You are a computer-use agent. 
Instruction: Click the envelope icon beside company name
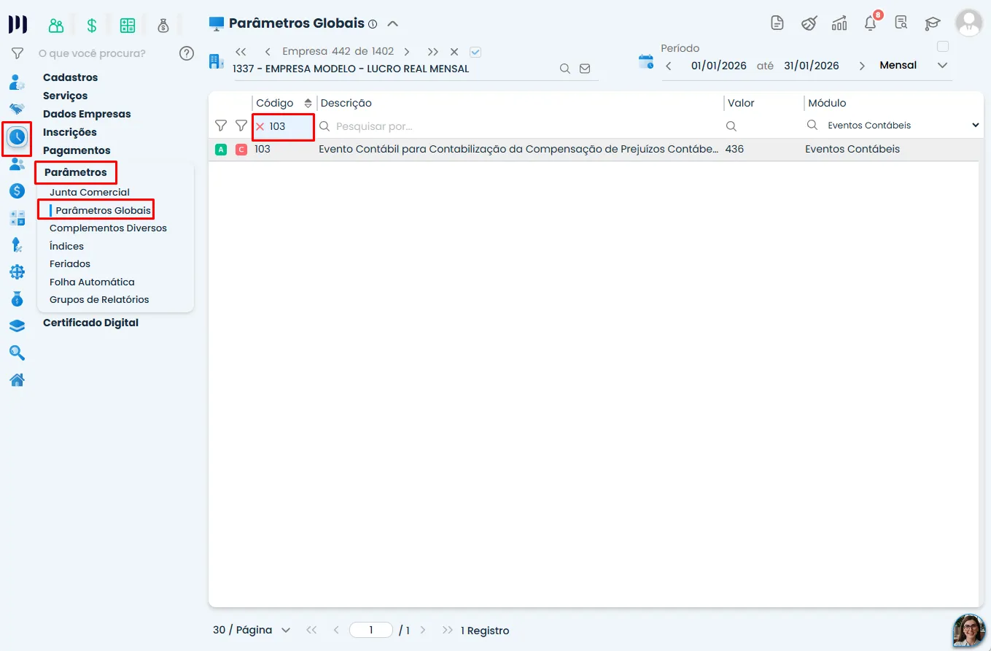pyautogui.click(x=585, y=69)
